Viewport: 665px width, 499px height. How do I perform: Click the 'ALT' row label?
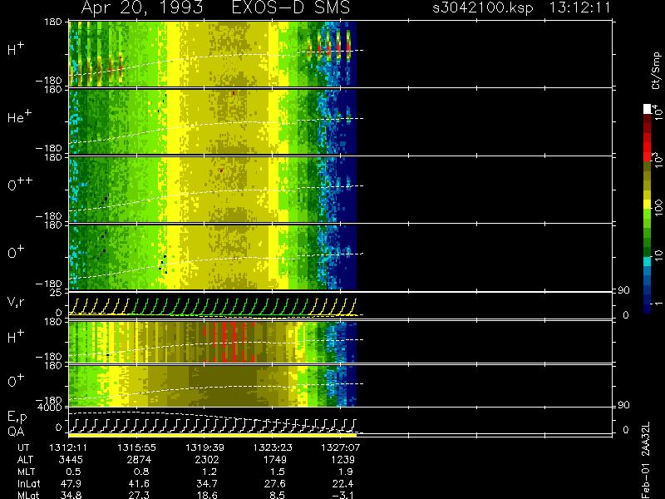25,460
